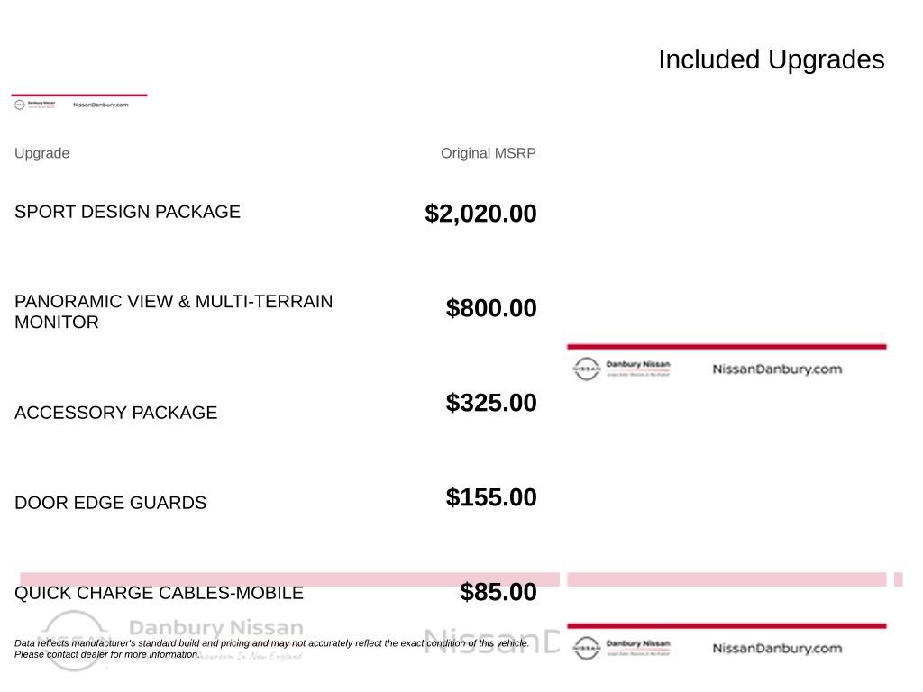Click the $155.00 price

491,497
